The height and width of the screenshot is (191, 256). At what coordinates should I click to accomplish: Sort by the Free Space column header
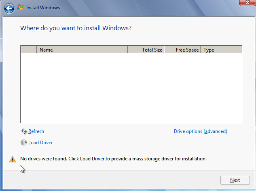click(182, 50)
